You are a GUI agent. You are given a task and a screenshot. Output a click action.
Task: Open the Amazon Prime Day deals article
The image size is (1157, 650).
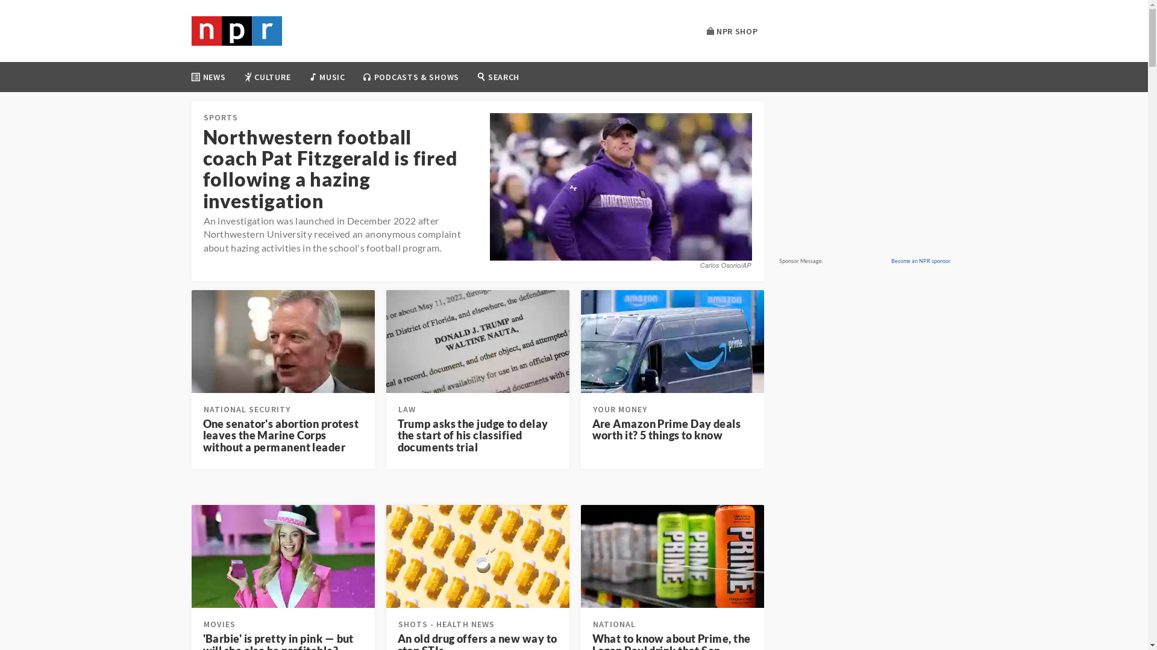666,429
